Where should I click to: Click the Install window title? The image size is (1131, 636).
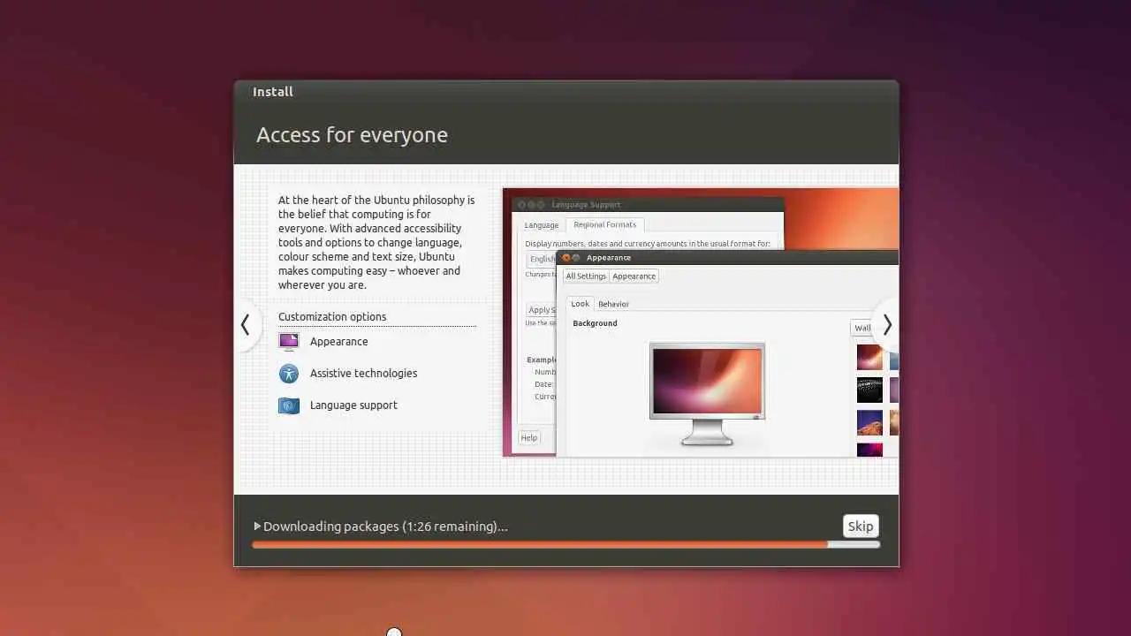tap(273, 92)
